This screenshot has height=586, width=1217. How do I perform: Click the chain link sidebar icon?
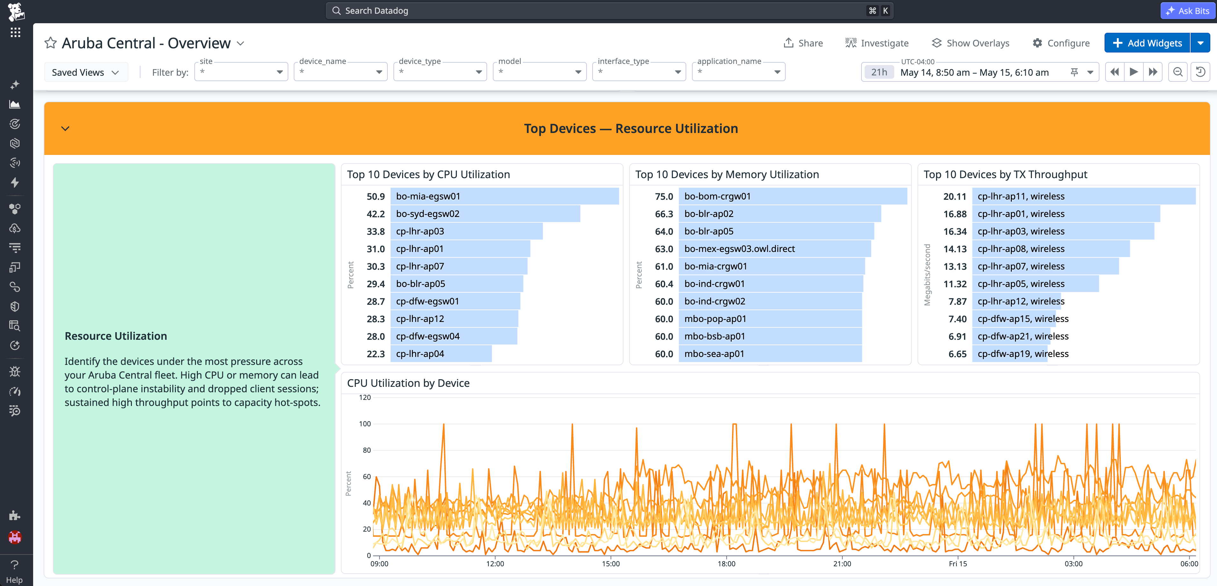[x=15, y=287]
